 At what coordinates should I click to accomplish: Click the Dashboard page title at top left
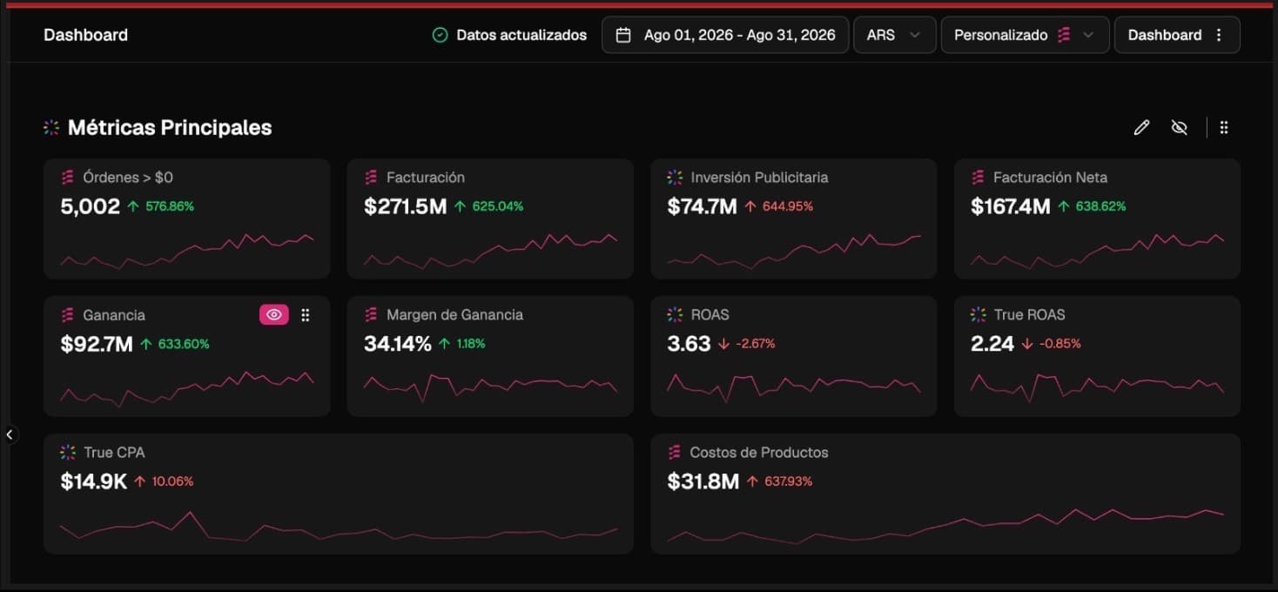click(85, 35)
